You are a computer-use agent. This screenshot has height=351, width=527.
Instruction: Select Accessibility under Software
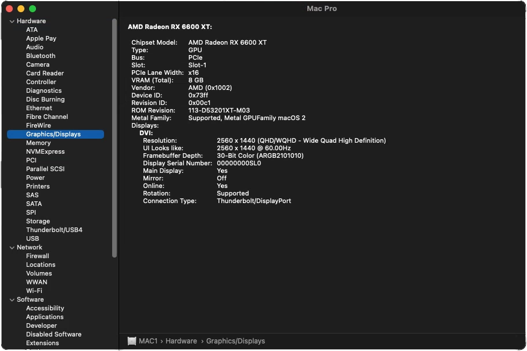coord(45,309)
